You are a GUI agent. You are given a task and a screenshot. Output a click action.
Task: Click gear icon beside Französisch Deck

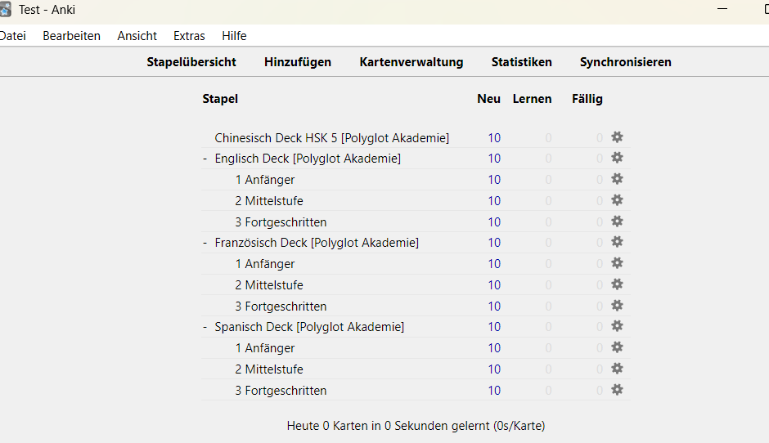[617, 242]
